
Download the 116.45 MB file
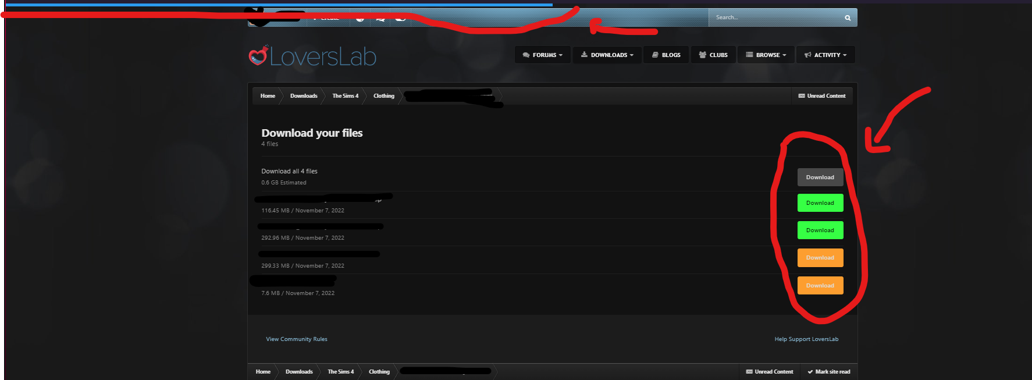click(x=820, y=203)
